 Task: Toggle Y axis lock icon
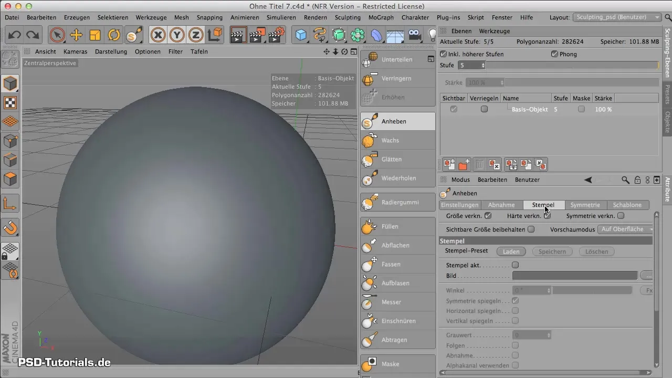pyautogui.click(x=177, y=35)
